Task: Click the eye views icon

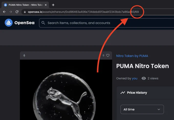Action: click(x=144, y=78)
